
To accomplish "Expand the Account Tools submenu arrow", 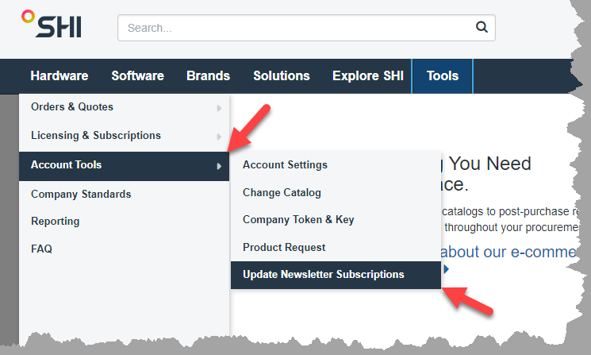I will click(x=219, y=166).
